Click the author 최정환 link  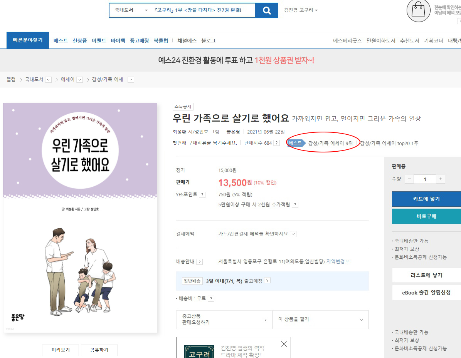[x=179, y=132]
